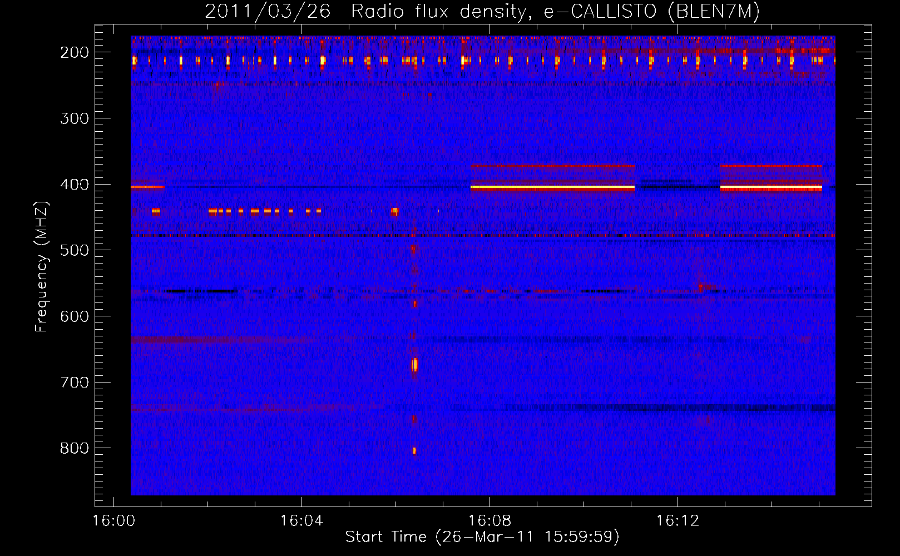The width and height of the screenshot is (900, 556).
Task: Click the 'Start Time (26-Mar-11 15:59:59)' label
Action: (x=482, y=537)
